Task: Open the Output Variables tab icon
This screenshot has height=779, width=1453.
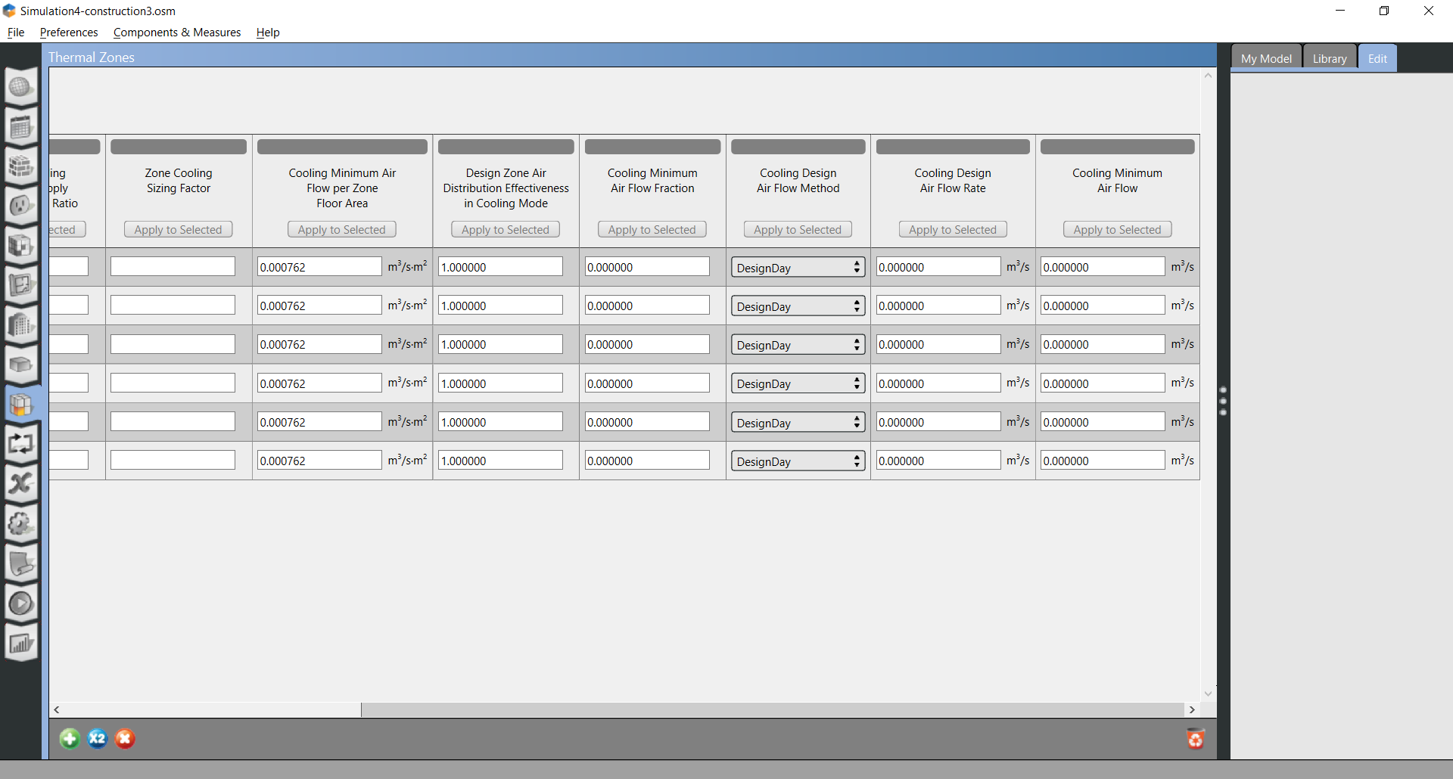Action: (x=21, y=483)
